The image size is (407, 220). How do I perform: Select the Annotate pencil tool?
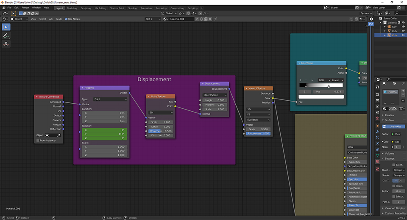pos(6,36)
